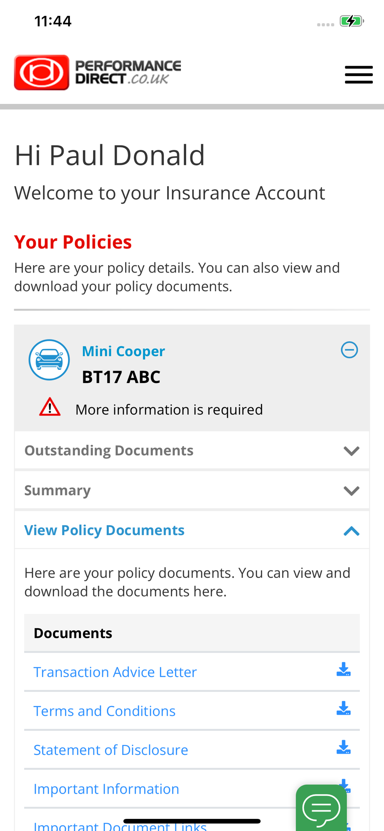Screen dimensions: 384x831
Task: Click the Outstanding Documents heading
Action: [x=109, y=450]
